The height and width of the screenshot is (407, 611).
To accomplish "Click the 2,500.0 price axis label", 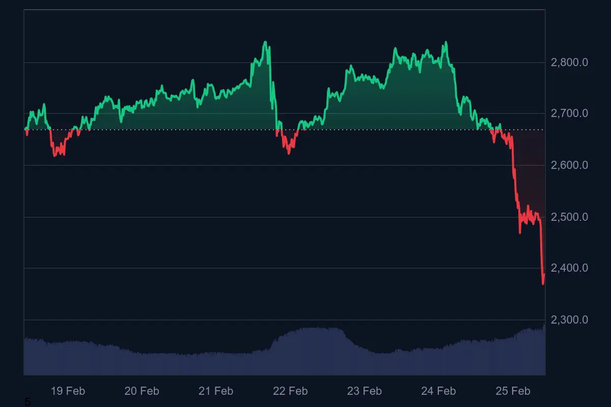I will point(570,217).
